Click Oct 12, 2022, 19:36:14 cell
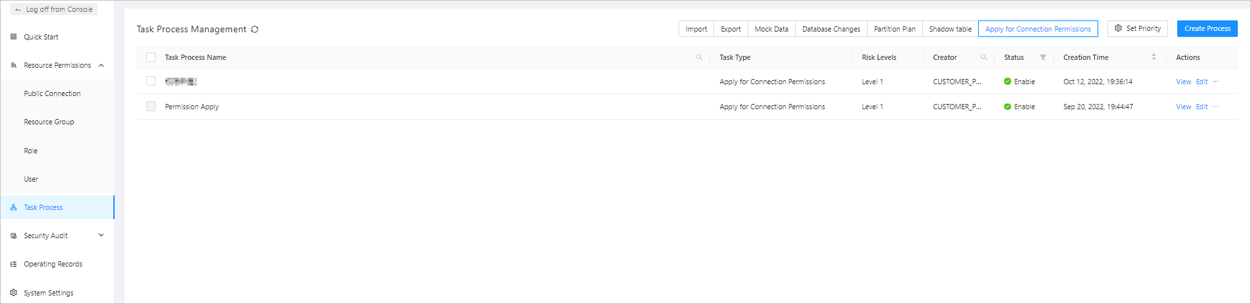This screenshot has height=304, width=1251. (1098, 82)
